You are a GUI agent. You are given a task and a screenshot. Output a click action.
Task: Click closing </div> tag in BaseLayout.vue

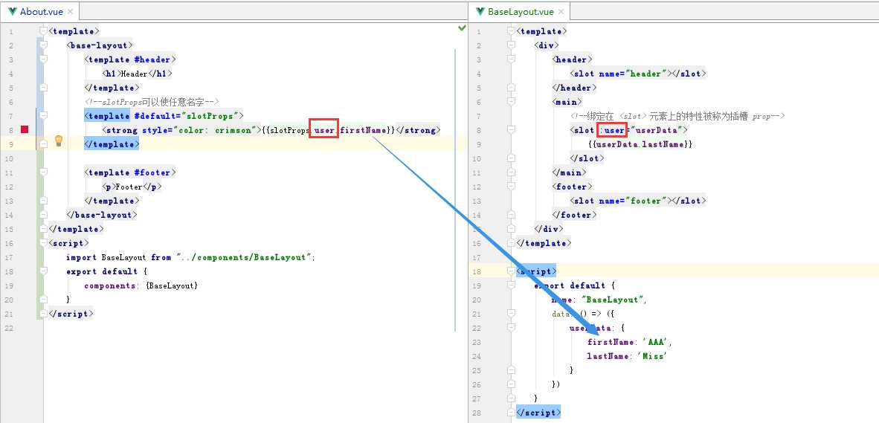[548, 229]
